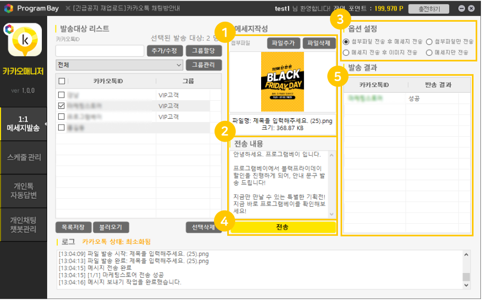Screen dimensions: 482x300
Task: Click the log panel vertical scrollbar
Action: [466, 268]
